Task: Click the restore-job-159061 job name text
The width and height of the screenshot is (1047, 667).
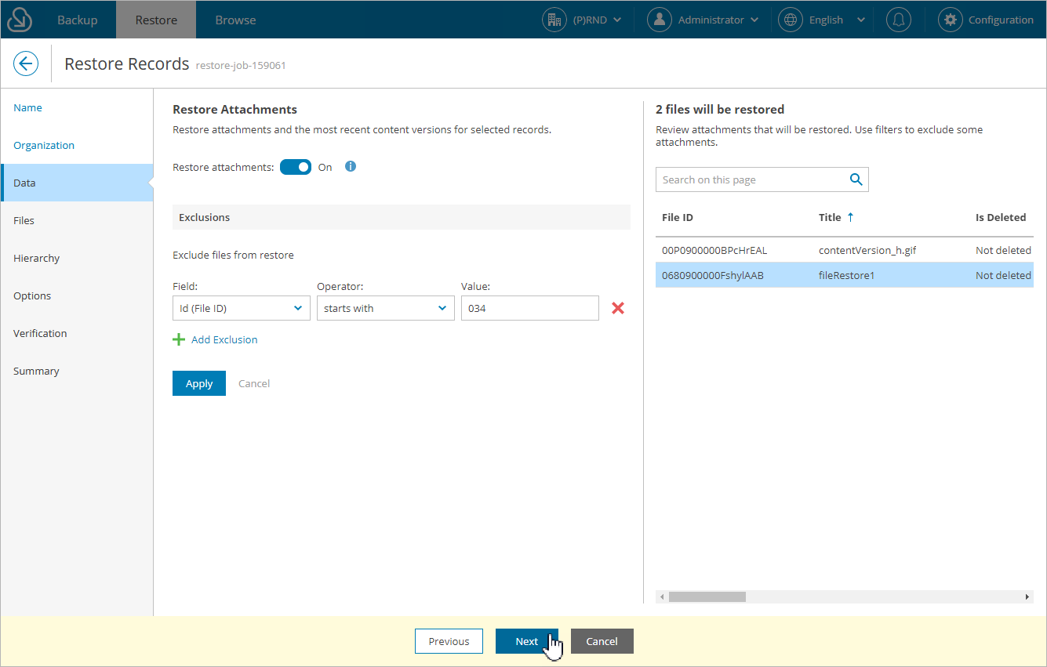Action: click(x=241, y=65)
